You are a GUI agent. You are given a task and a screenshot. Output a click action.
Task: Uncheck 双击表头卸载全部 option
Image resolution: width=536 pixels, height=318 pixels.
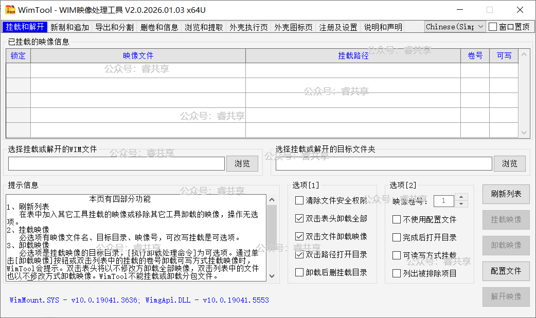pyautogui.click(x=299, y=218)
